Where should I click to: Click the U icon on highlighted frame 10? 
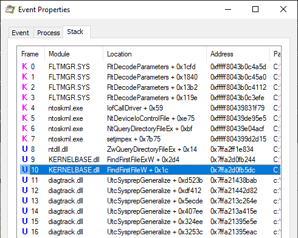pyautogui.click(x=25, y=169)
